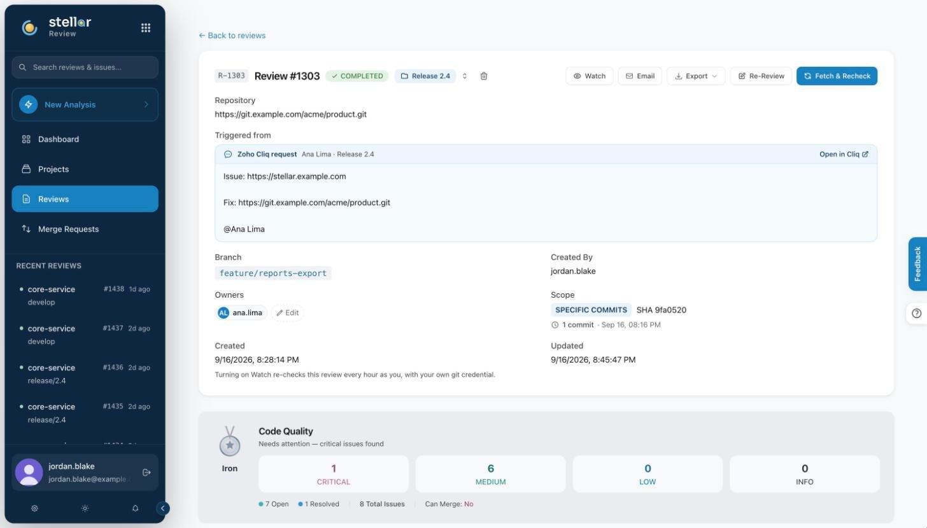Click the jordan.blake profile avatar
This screenshot has width=927, height=528.
[29, 473]
